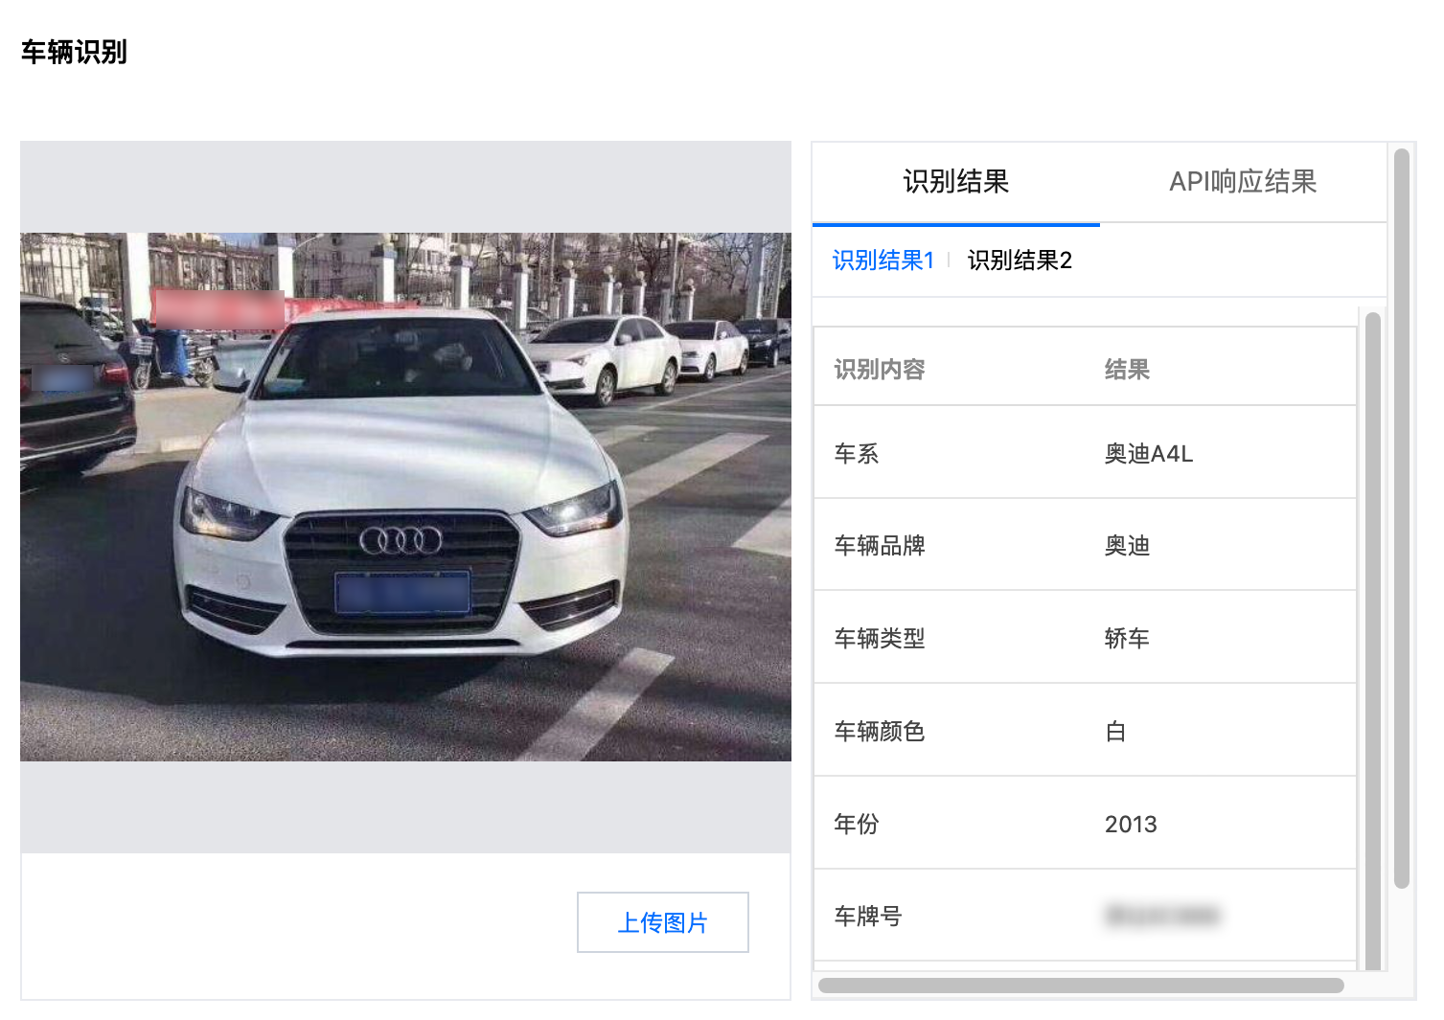The height and width of the screenshot is (1020, 1444).
Task: Click the 结果 column header
Action: tap(1127, 370)
